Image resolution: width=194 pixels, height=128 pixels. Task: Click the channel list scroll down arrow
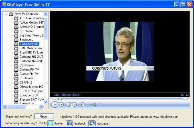46,102
